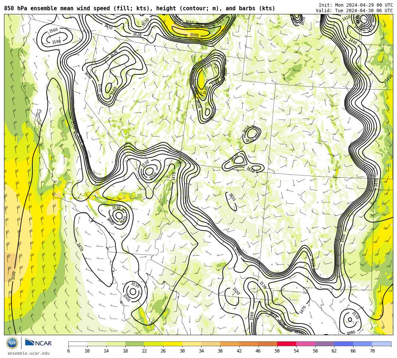This screenshot has height=358, width=397.
Task: Click the colorbar tick label 58
Action: (315, 351)
